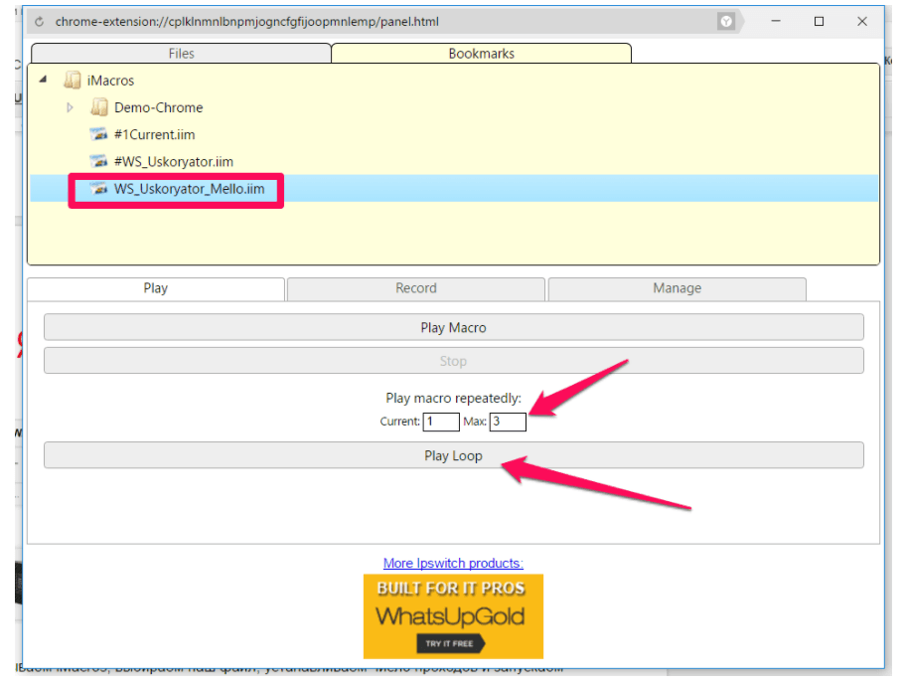Click the WhatsUpGold advertisement banner

click(453, 616)
